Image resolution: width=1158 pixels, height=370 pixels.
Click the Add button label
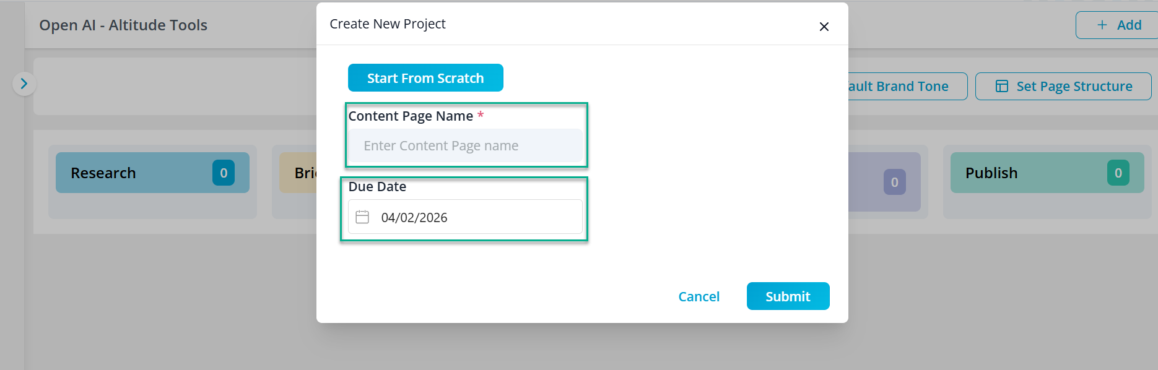[x=1129, y=25]
